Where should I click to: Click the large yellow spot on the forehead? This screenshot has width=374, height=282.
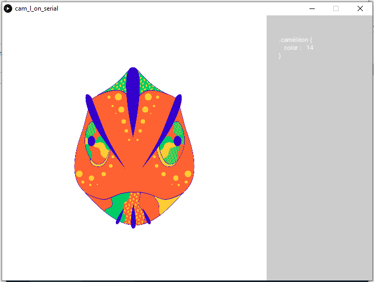coord(148,96)
